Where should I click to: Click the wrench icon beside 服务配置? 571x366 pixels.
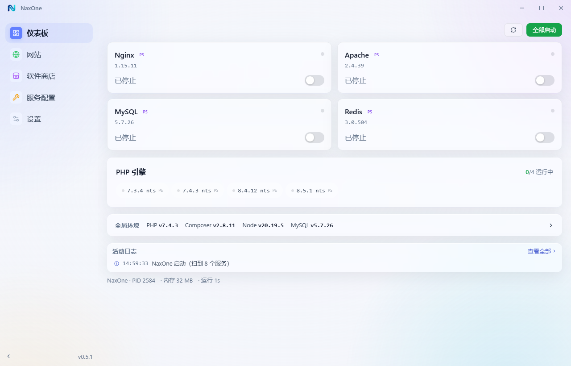pyautogui.click(x=16, y=97)
